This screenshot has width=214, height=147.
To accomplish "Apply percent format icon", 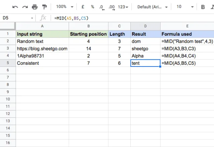I will tap(93, 7).
